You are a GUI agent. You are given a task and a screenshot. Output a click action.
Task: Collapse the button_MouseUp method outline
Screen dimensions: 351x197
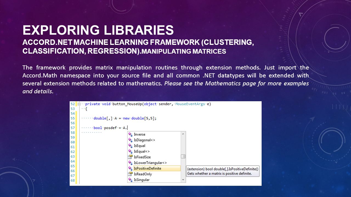tap(79, 104)
